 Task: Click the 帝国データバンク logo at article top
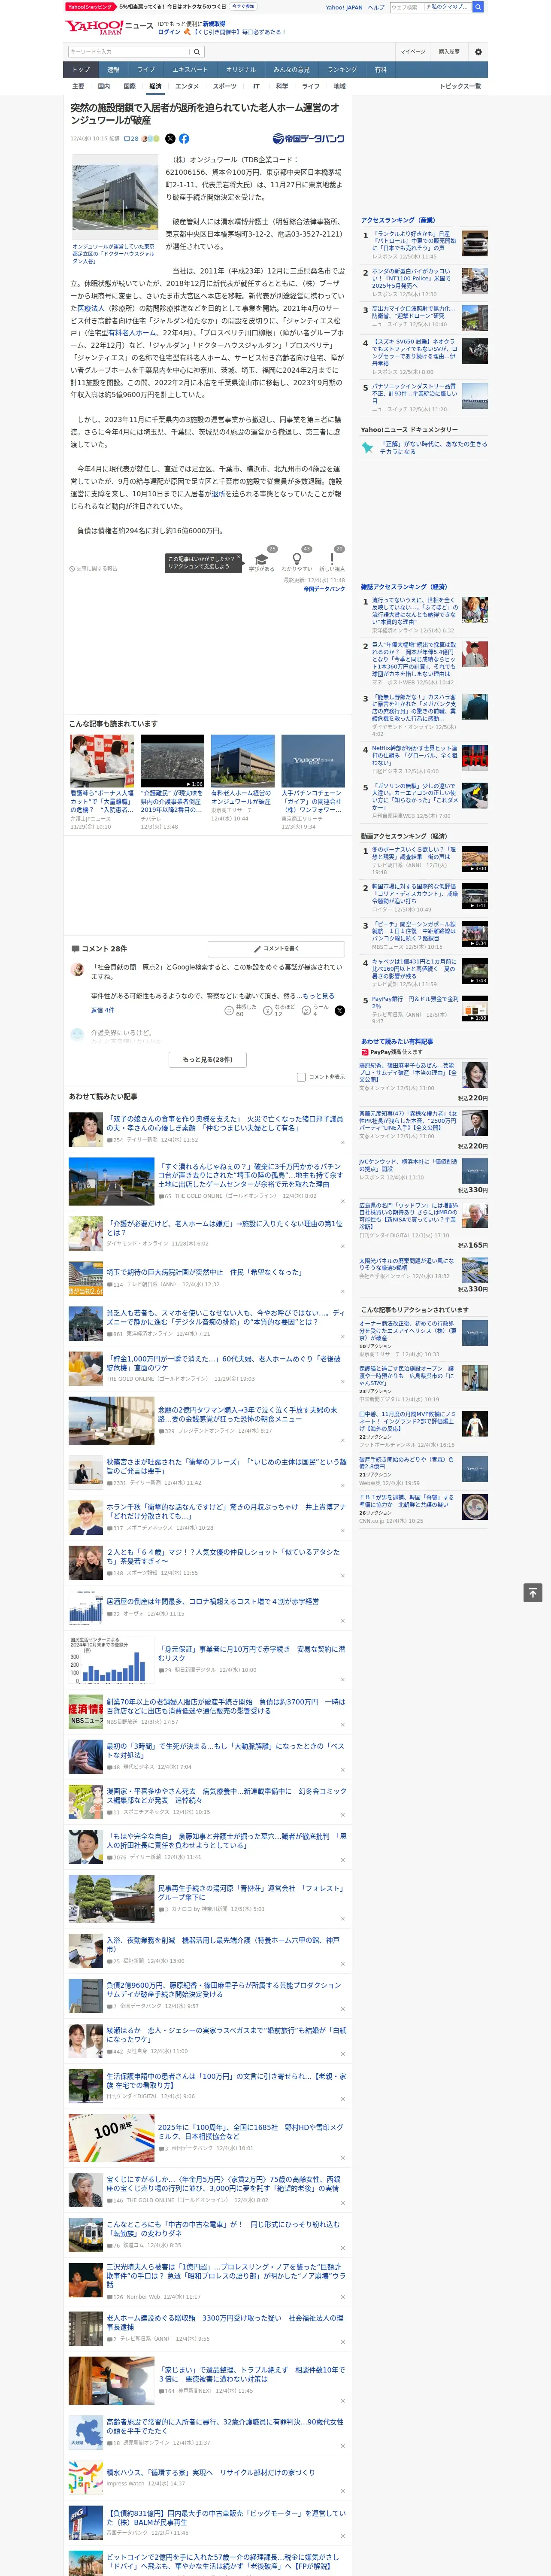[x=308, y=139]
